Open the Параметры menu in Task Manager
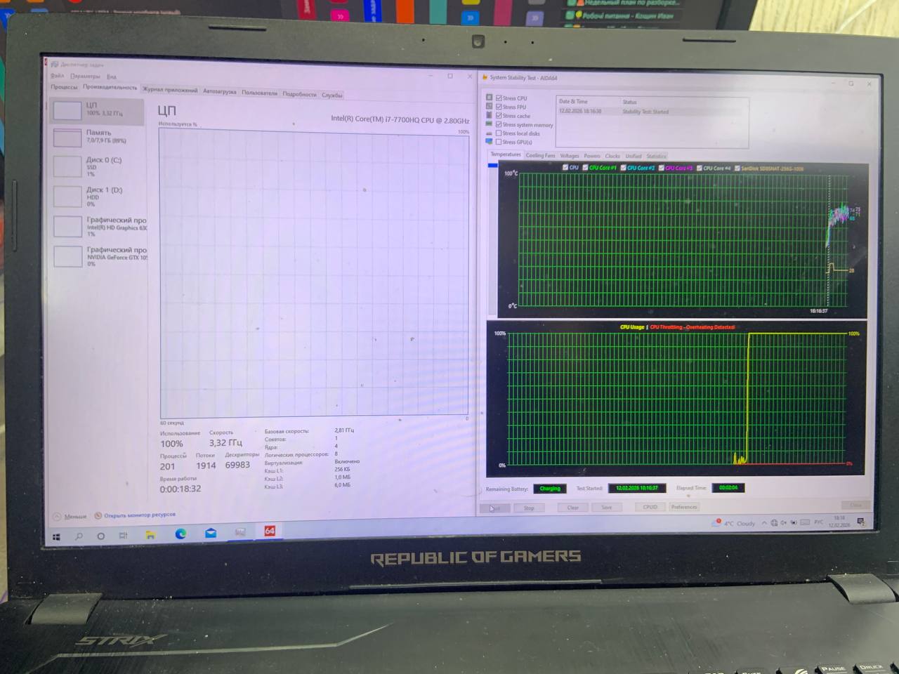The image size is (899, 674). point(85,76)
